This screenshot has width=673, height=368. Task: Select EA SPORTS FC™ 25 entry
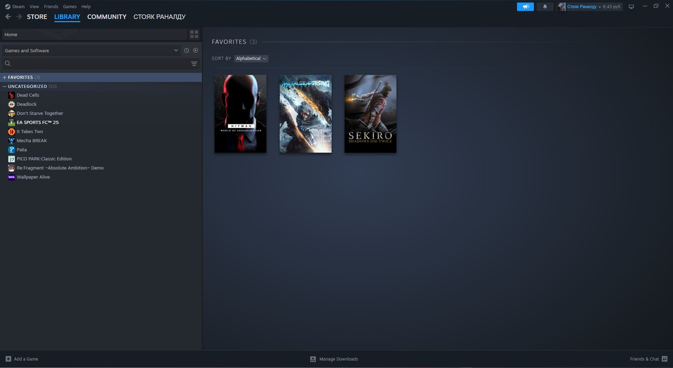tap(38, 122)
